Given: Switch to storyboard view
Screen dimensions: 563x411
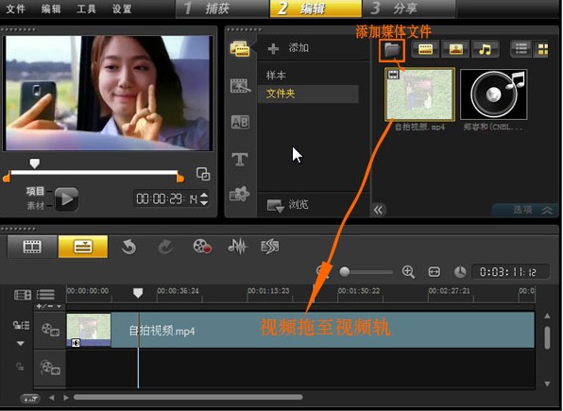Looking at the screenshot, I should [32, 247].
